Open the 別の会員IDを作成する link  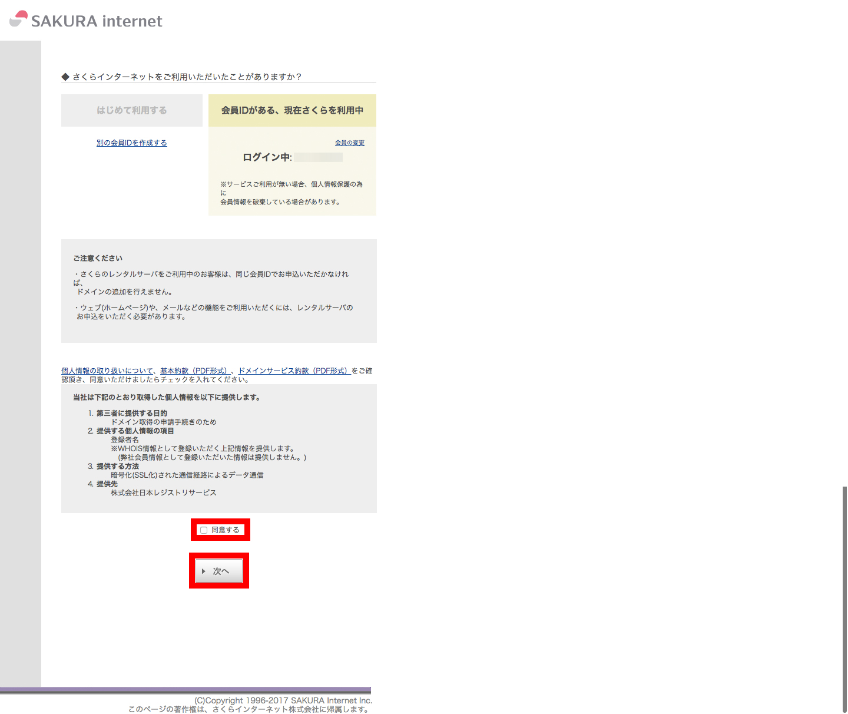pyautogui.click(x=132, y=143)
